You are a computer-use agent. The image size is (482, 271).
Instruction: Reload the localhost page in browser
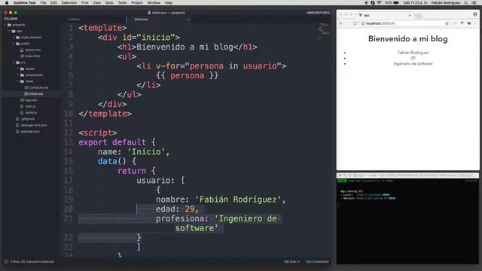(355, 23)
